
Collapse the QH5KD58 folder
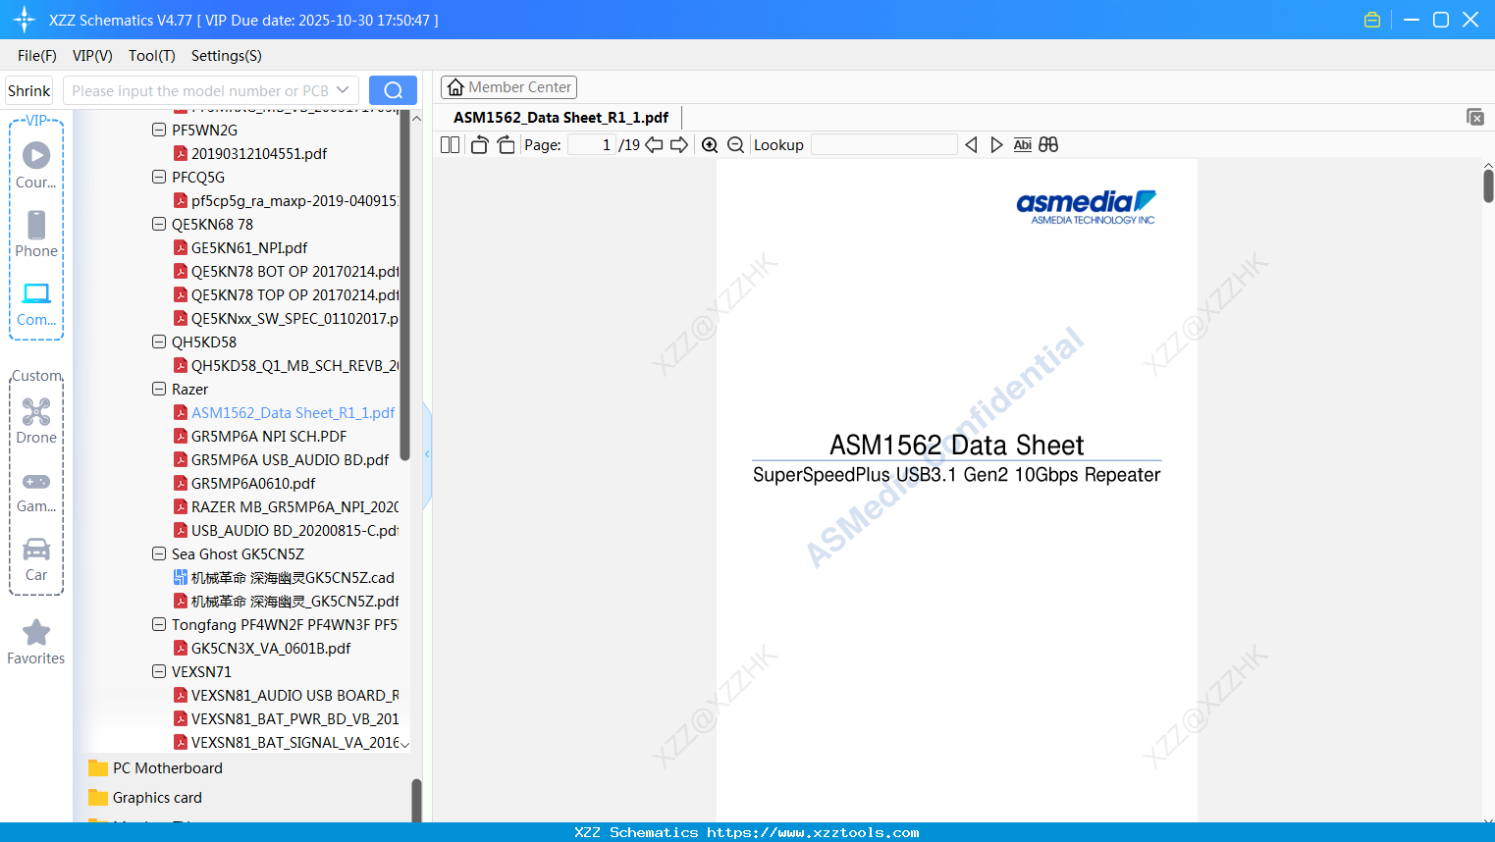point(159,342)
